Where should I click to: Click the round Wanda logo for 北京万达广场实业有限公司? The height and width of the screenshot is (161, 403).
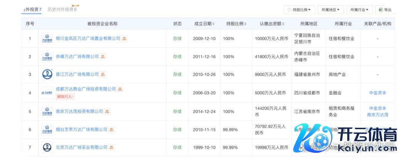pyautogui.click(x=47, y=147)
